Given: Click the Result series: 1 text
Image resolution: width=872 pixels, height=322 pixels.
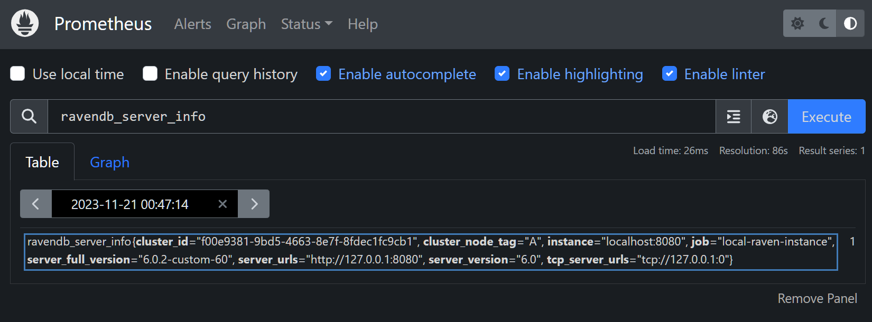Looking at the screenshot, I should [x=832, y=151].
